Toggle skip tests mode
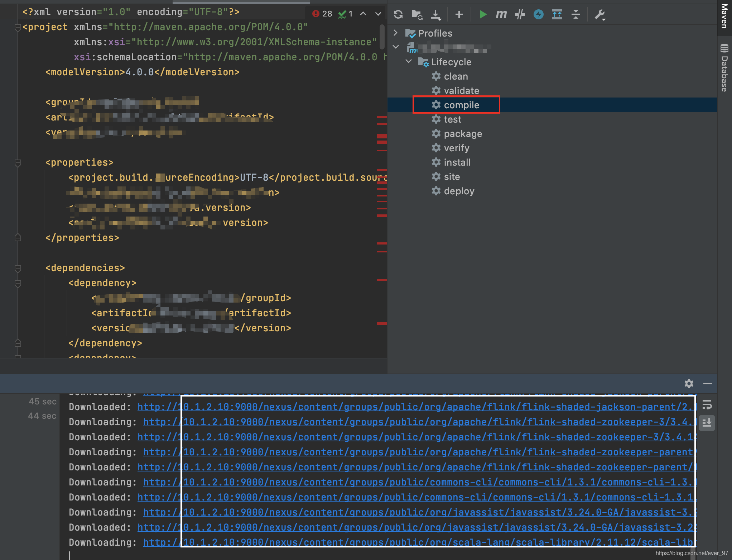This screenshot has width=732, height=560. click(520, 14)
